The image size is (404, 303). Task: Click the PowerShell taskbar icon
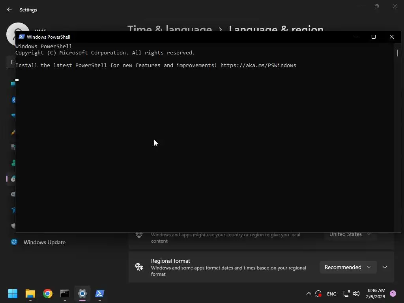[x=100, y=294]
